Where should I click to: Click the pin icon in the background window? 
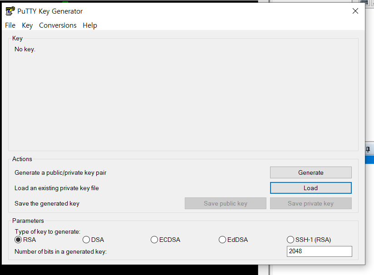(368, 150)
